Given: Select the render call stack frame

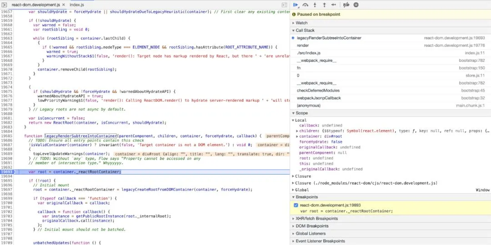Looking at the screenshot, I should point(391,45).
